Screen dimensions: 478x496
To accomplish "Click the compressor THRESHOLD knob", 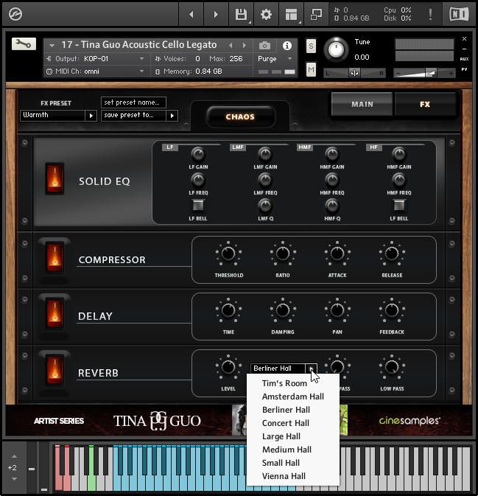I will 228,254.
